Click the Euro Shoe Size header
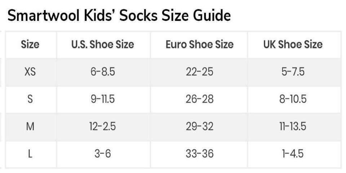 click(x=199, y=45)
